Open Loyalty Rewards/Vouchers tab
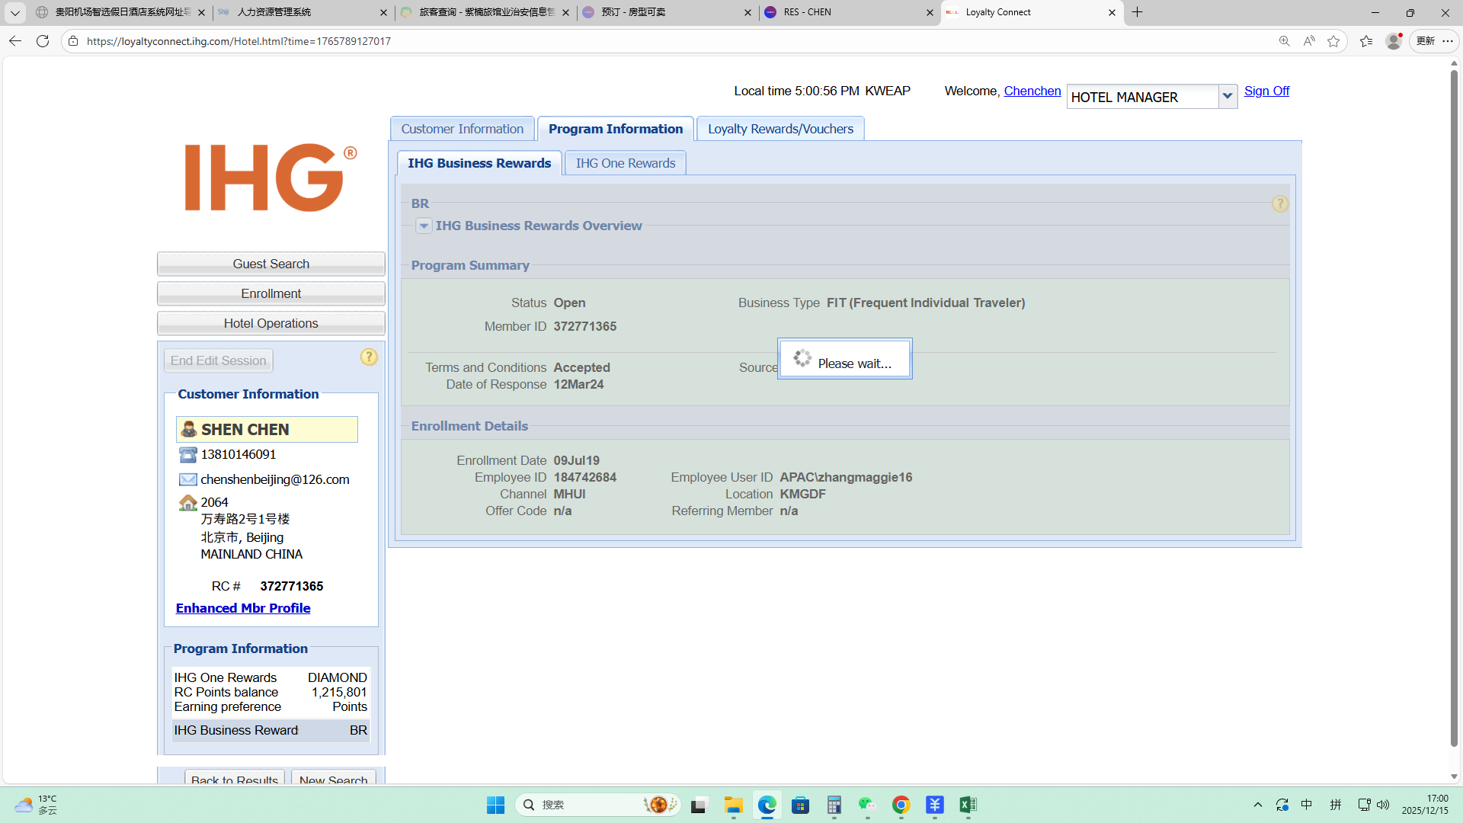Screen dimensions: 1463x823 pos(780,129)
